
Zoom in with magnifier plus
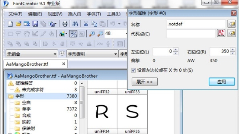coord(92,34)
